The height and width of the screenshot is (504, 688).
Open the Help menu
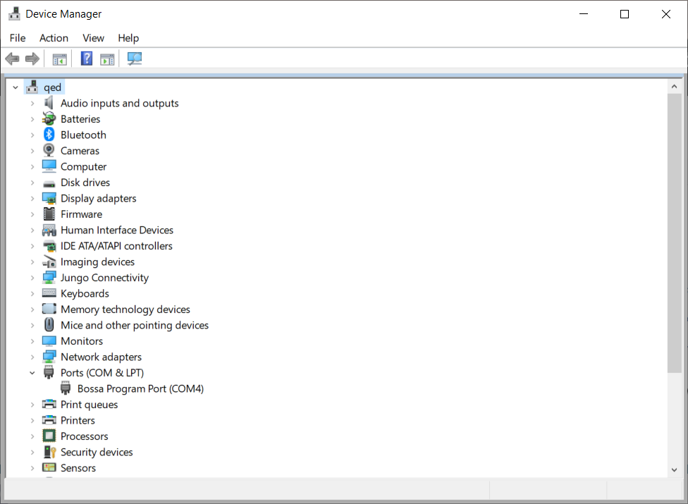(128, 38)
